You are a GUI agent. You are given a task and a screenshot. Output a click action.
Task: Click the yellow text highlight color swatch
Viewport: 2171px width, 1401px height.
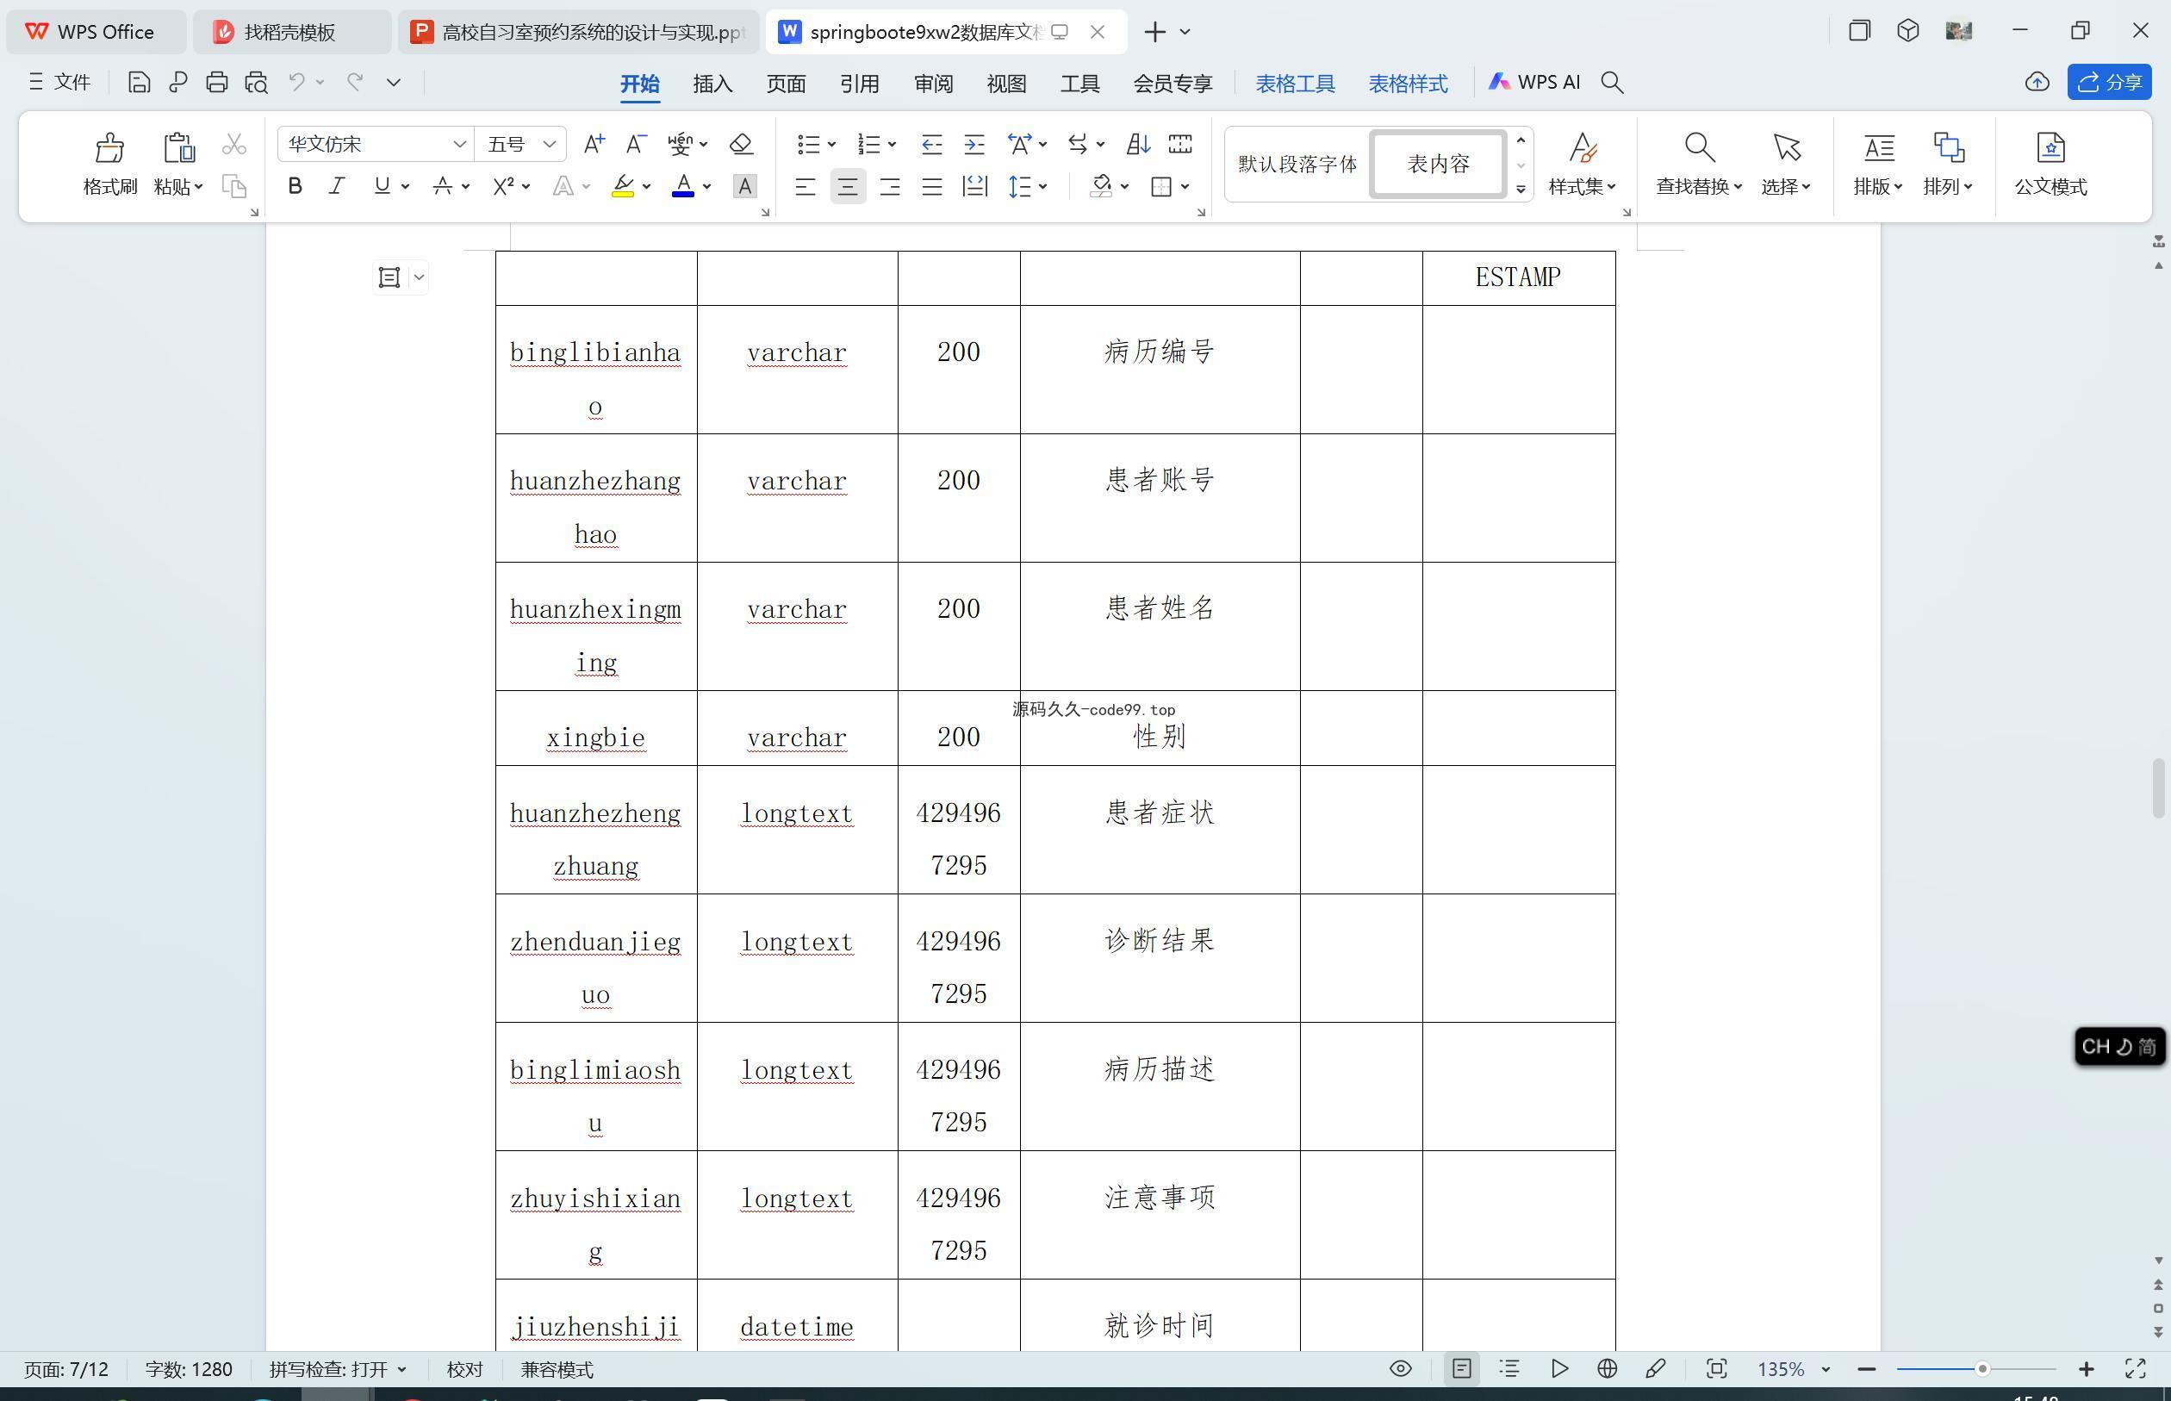click(x=622, y=186)
